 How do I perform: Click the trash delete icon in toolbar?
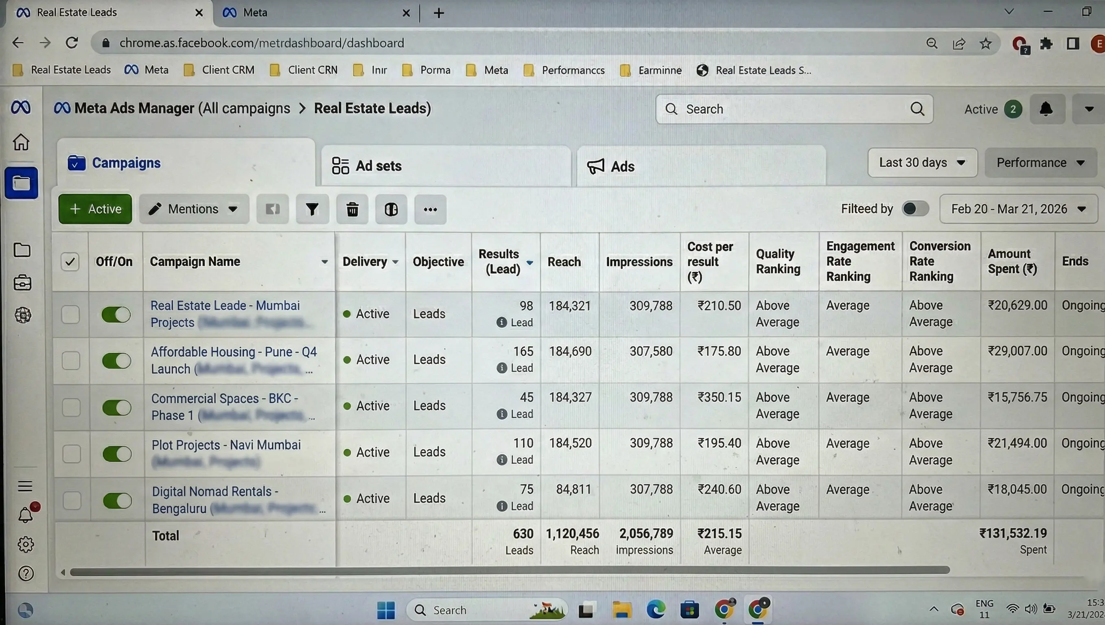click(x=352, y=210)
